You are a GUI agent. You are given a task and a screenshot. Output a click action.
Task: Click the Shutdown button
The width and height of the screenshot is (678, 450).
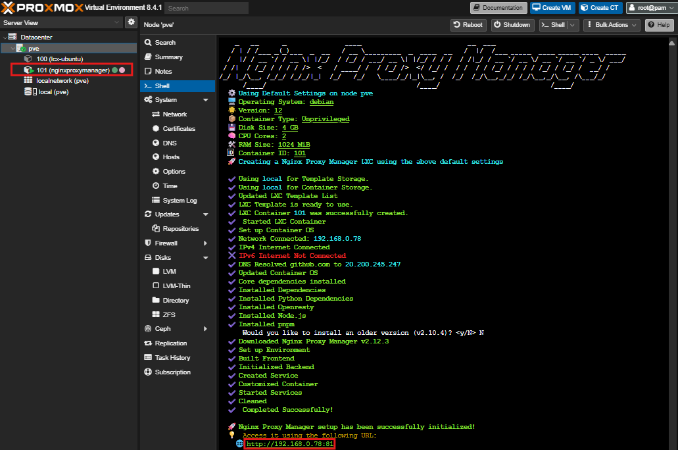pyautogui.click(x=512, y=25)
